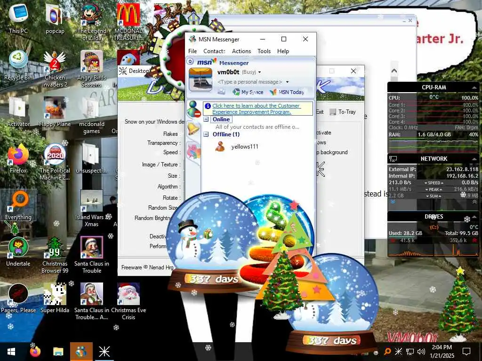The height and width of the screenshot is (361, 482).
Task: Select the Recycle Bin icon
Action: pyautogui.click(x=18, y=65)
